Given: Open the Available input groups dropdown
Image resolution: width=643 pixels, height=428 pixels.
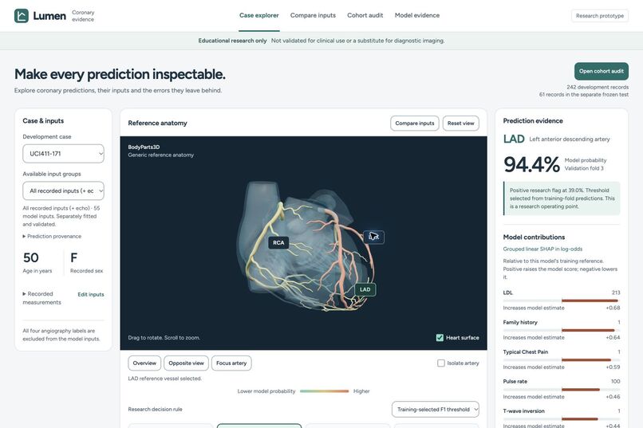Looking at the screenshot, I should coord(63,190).
